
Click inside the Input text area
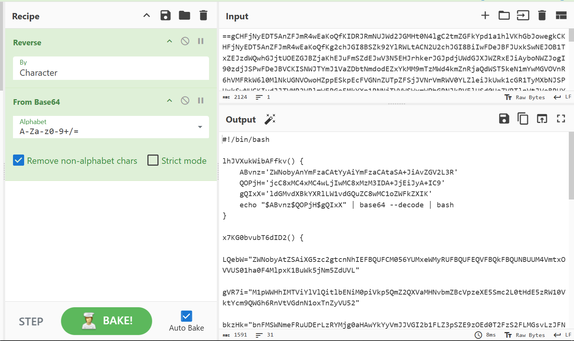coord(394,59)
